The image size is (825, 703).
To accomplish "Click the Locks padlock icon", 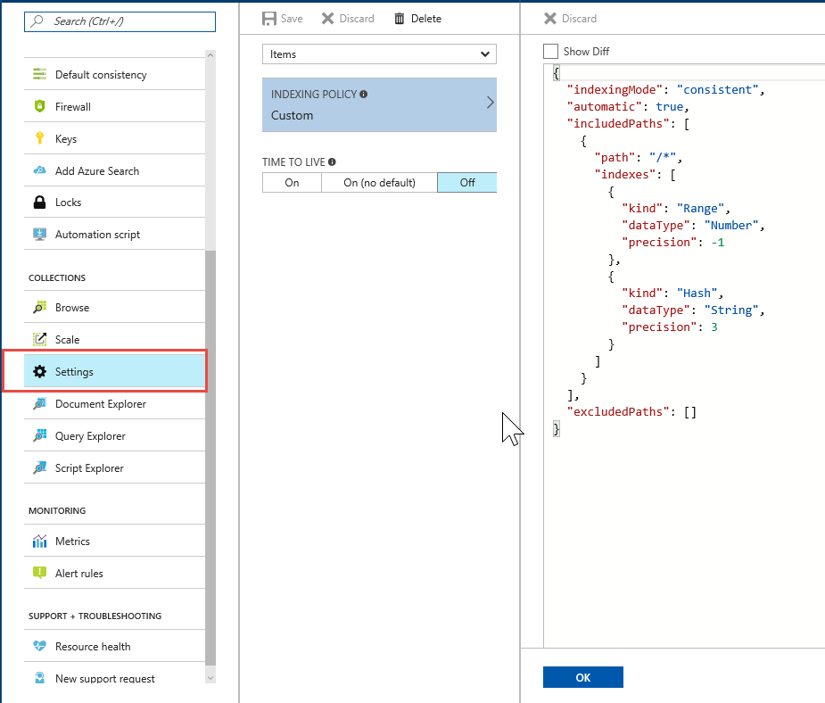I will coord(39,203).
